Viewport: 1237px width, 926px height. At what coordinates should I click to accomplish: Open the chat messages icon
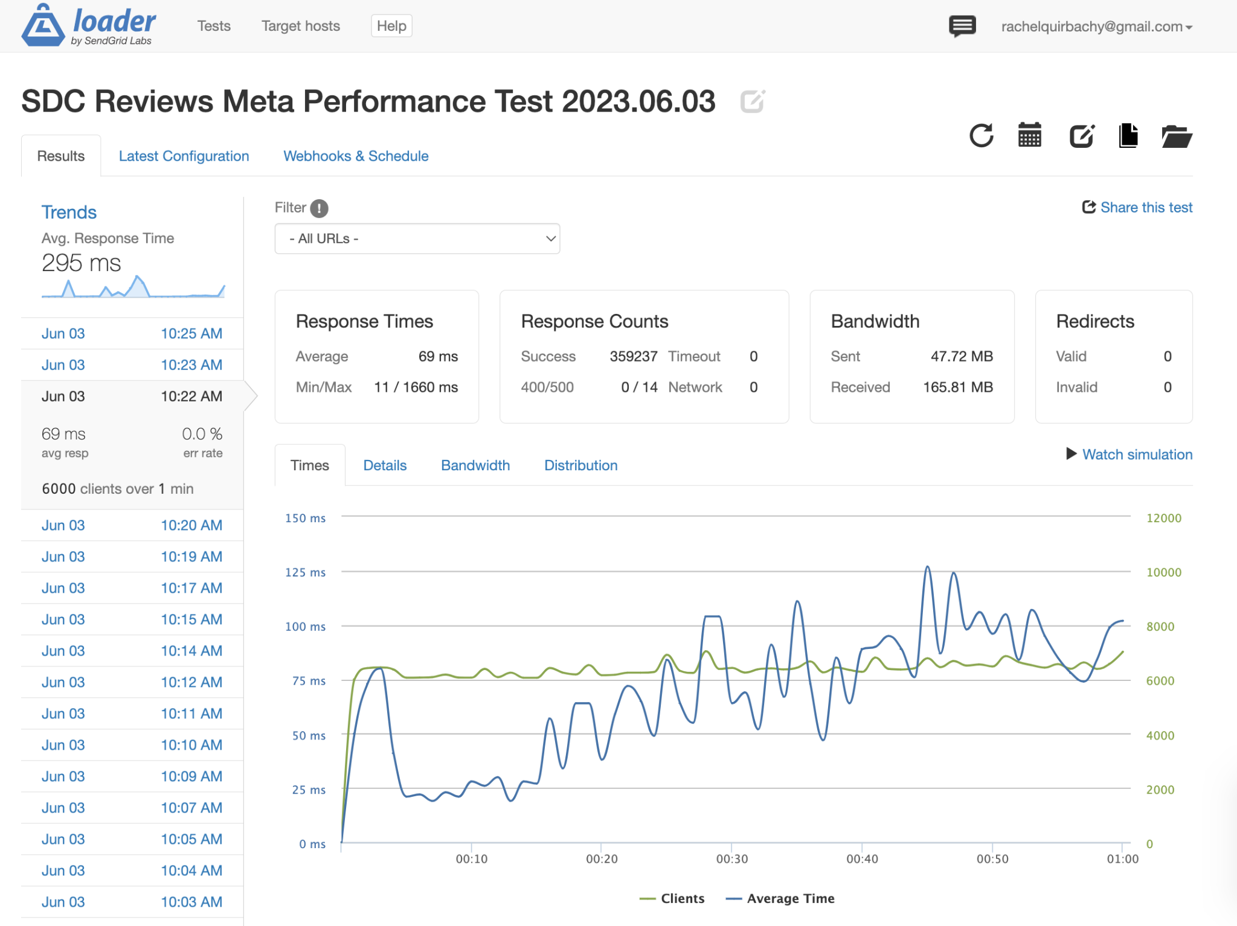pos(962,26)
